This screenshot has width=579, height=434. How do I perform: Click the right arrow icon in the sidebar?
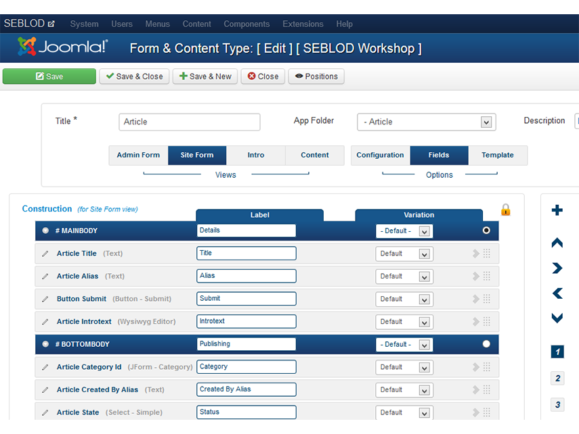(557, 268)
